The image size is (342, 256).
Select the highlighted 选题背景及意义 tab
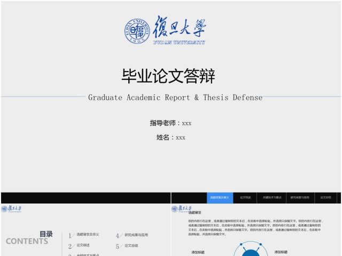(x=220, y=198)
